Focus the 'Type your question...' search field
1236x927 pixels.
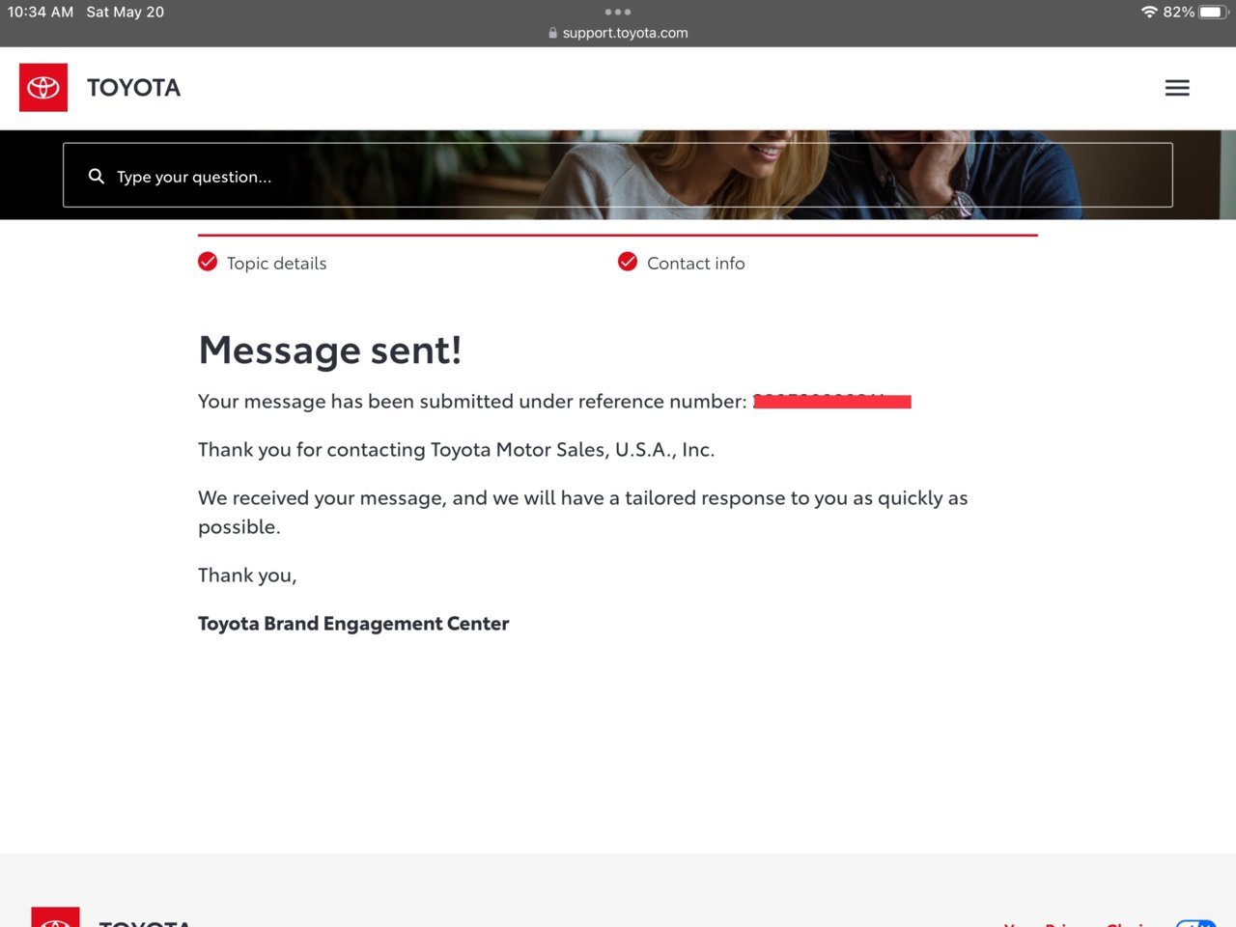pyautogui.click(x=618, y=175)
